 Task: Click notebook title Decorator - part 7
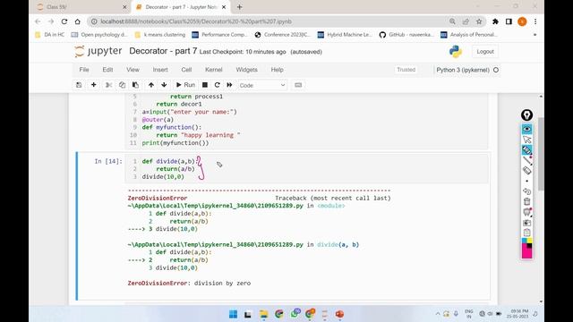point(163,51)
